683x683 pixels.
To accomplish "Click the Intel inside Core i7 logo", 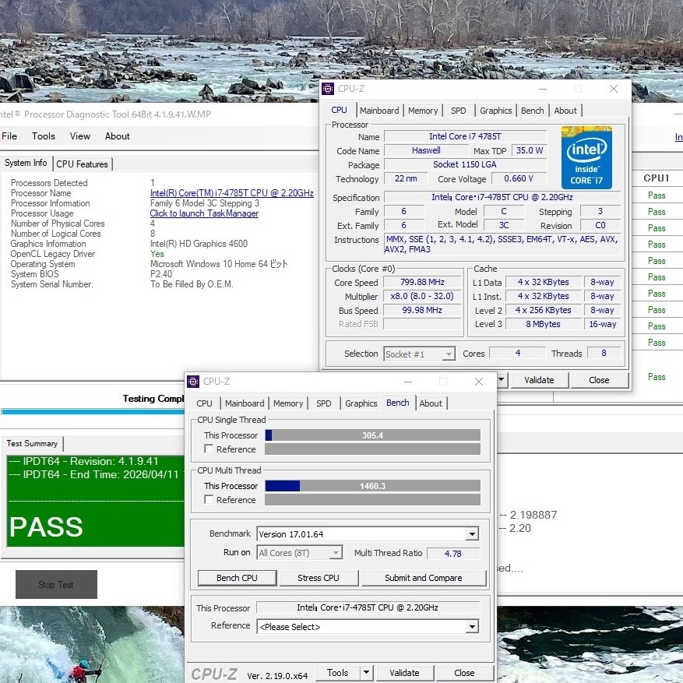I will (586, 157).
